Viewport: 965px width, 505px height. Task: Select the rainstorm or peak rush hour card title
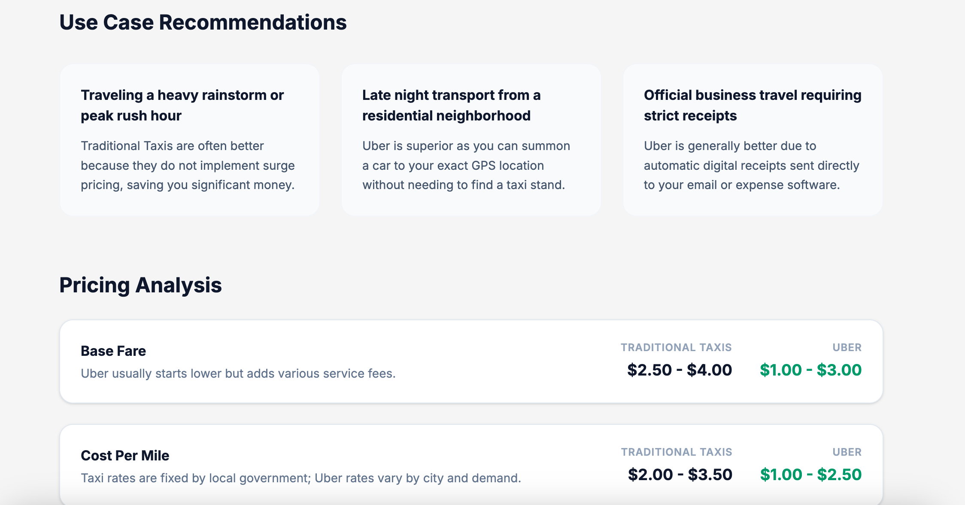[x=182, y=105]
